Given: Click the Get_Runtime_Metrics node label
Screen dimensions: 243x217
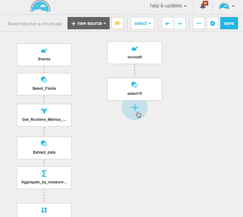Looking at the screenshot, I should (x=44, y=119).
